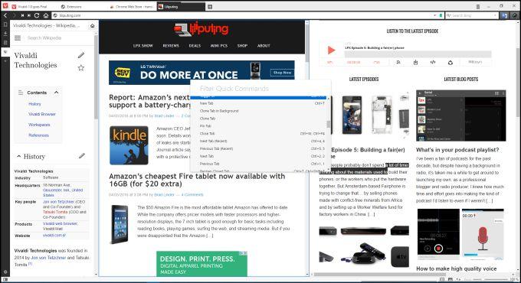The width and height of the screenshot is (521, 283).
Task: Edit the Vivaldi Technologies article with pencil
Action: pos(81,55)
